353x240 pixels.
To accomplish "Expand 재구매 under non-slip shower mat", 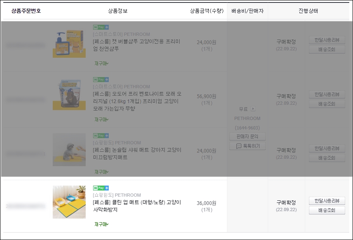I will point(101,172).
